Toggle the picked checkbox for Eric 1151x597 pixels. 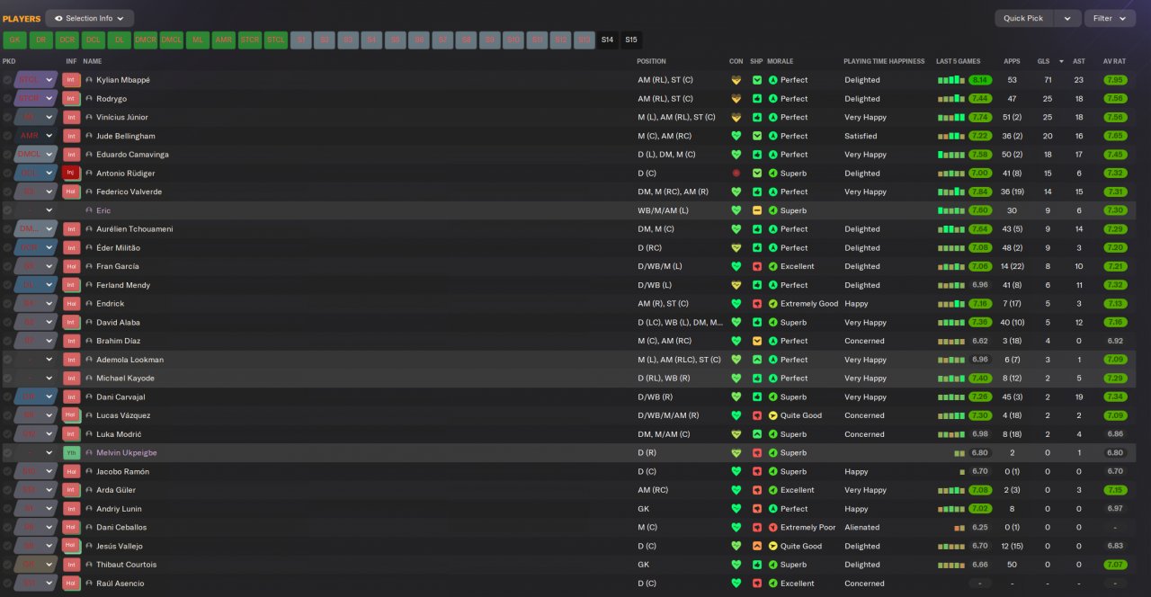tap(7, 210)
